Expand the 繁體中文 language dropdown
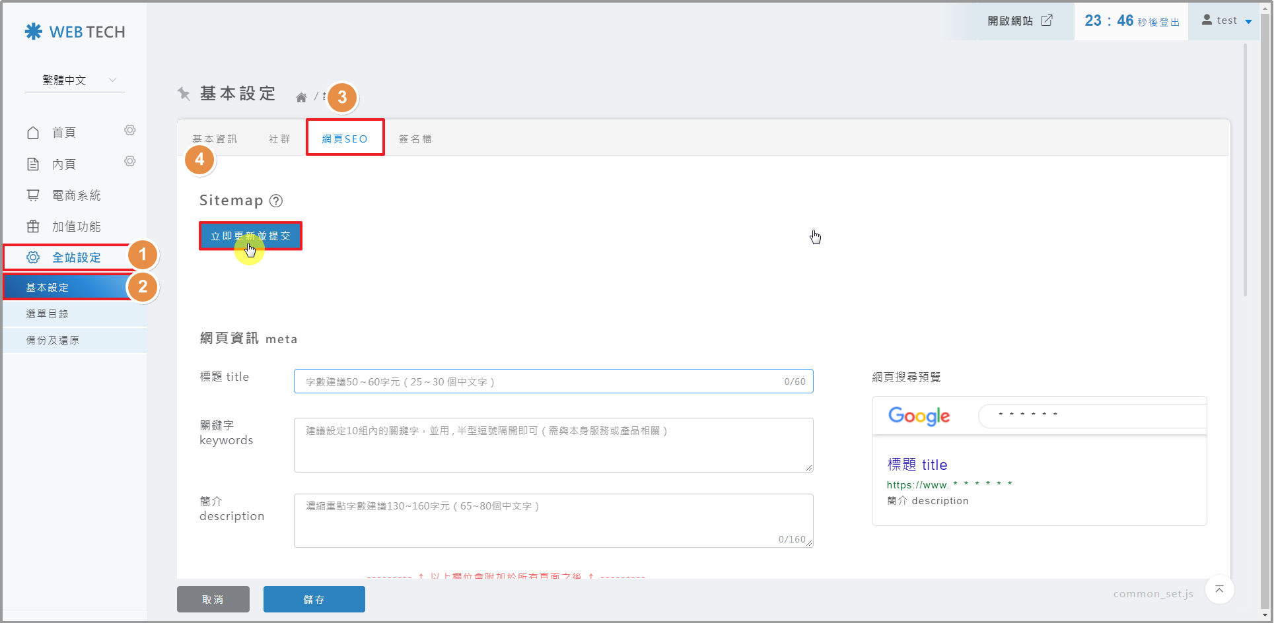This screenshot has width=1274, height=623. click(75, 81)
